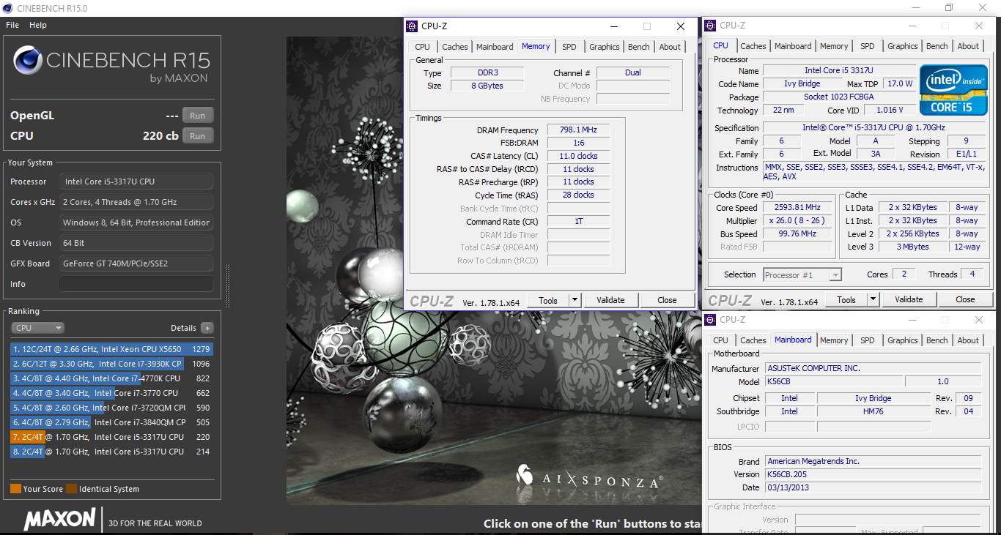This screenshot has height=535, width=1001.
Task: Select ranking row with score 214
Action: [112, 452]
